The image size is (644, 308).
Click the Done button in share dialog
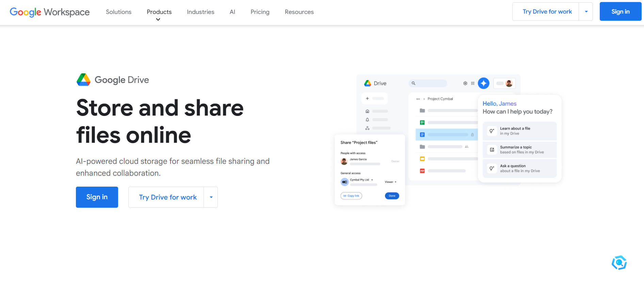click(x=392, y=196)
